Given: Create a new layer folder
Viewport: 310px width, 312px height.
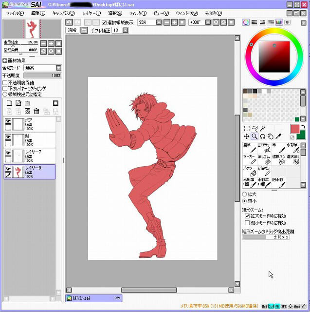Looking at the screenshot, I should tap(27, 103).
